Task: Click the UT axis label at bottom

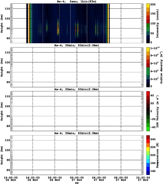Action: [x=77, y=183]
